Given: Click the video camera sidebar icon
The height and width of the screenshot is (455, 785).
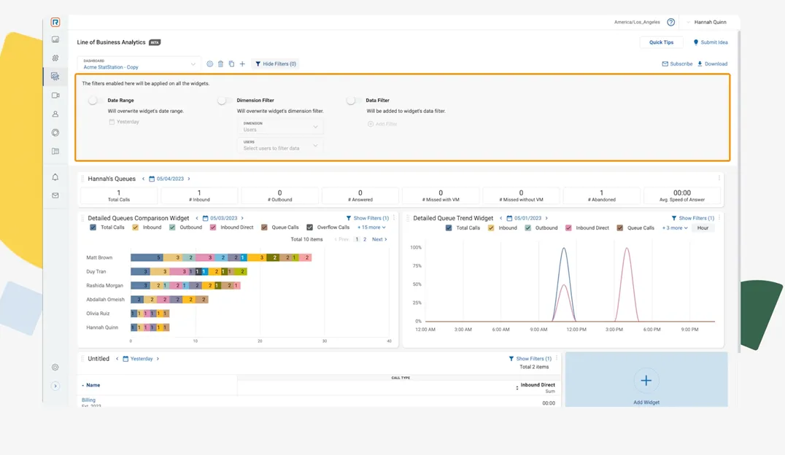Looking at the screenshot, I should tap(55, 96).
